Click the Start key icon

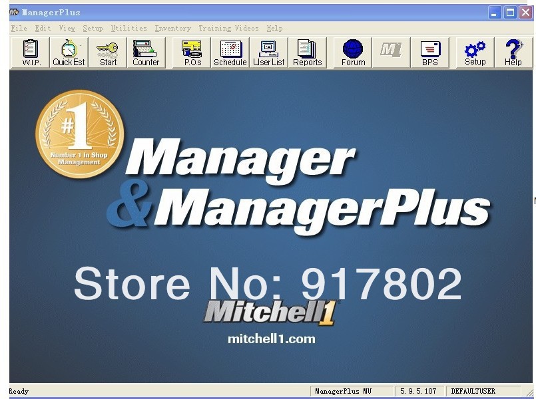click(108, 53)
